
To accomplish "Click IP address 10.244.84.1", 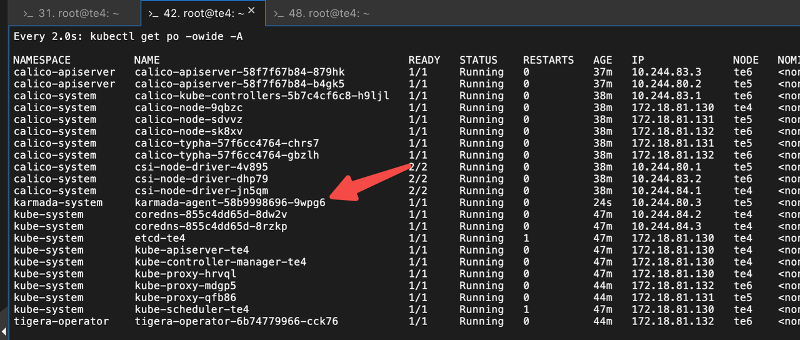I will tap(666, 191).
